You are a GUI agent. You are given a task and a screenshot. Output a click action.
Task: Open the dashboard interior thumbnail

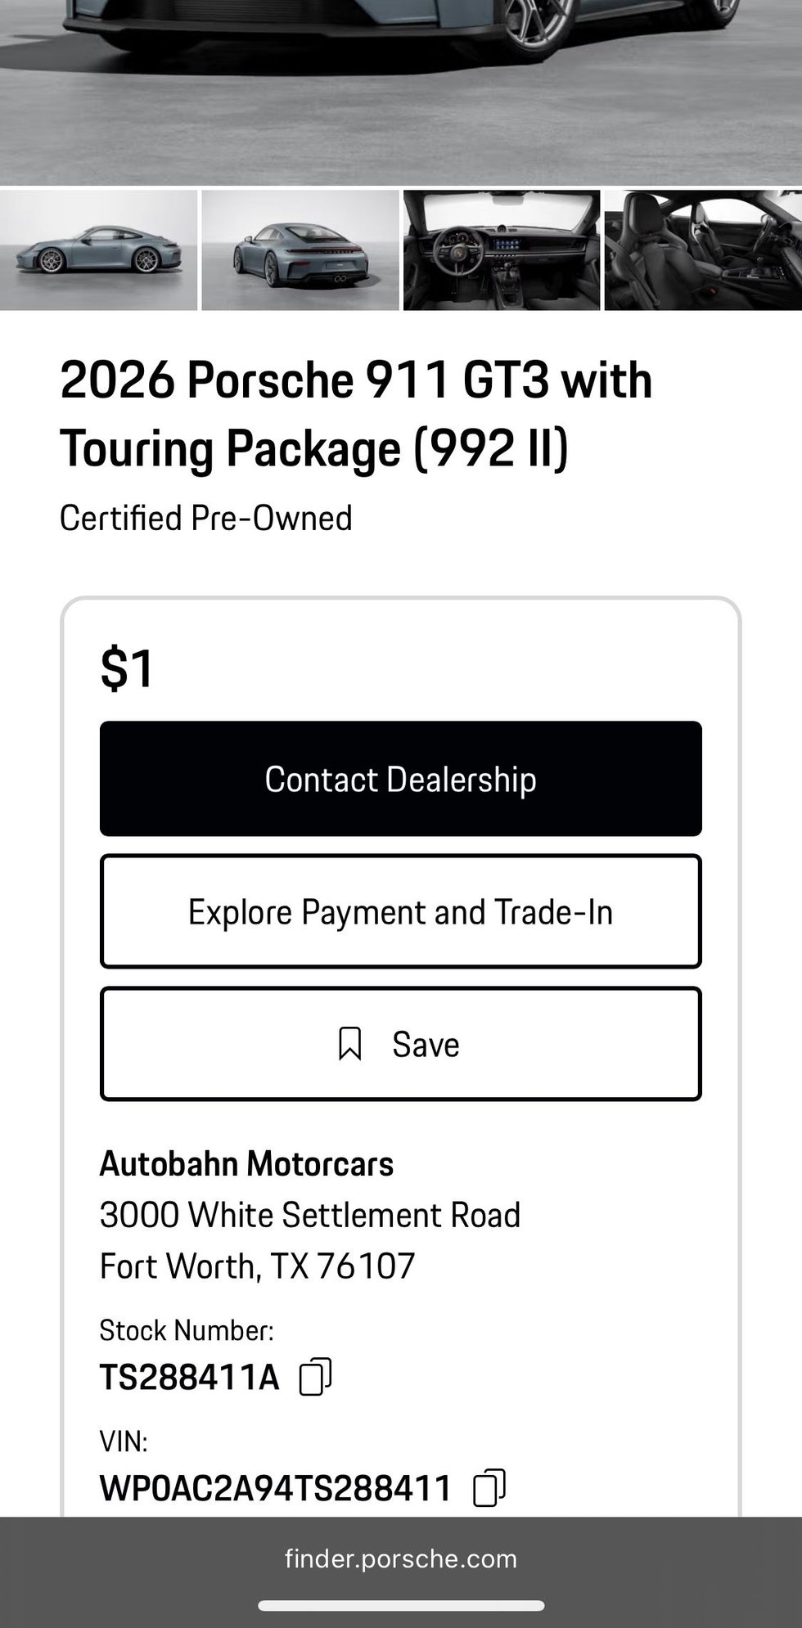point(501,250)
